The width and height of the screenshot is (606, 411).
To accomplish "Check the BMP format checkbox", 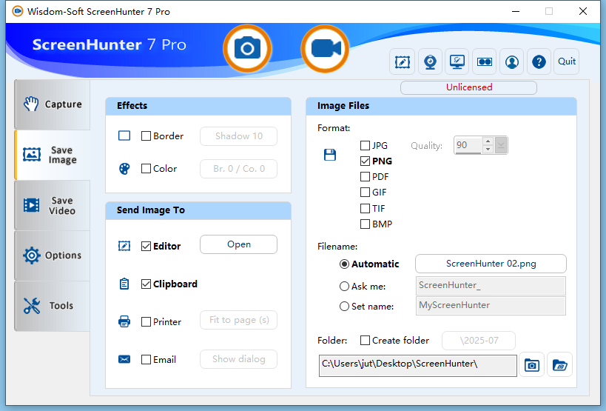I will click(x=365, y=224).
